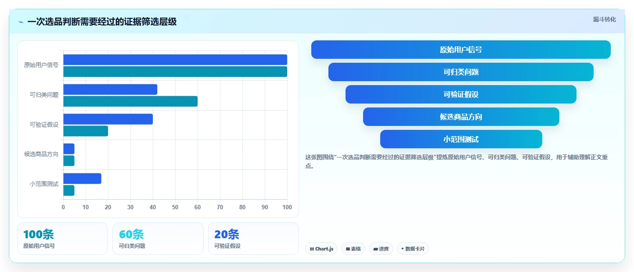Click the teal bar for 可归类问题
This screenshot has height=272, width=634.
point(130,101)
